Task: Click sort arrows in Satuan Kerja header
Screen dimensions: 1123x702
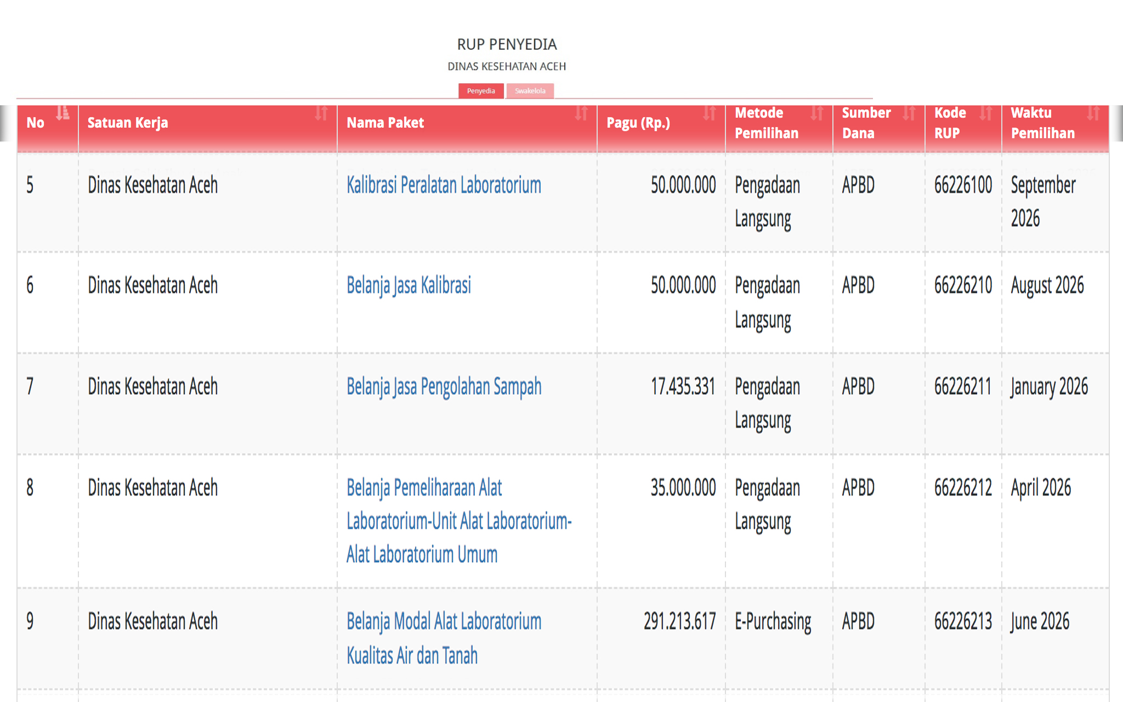Action: 321,113
